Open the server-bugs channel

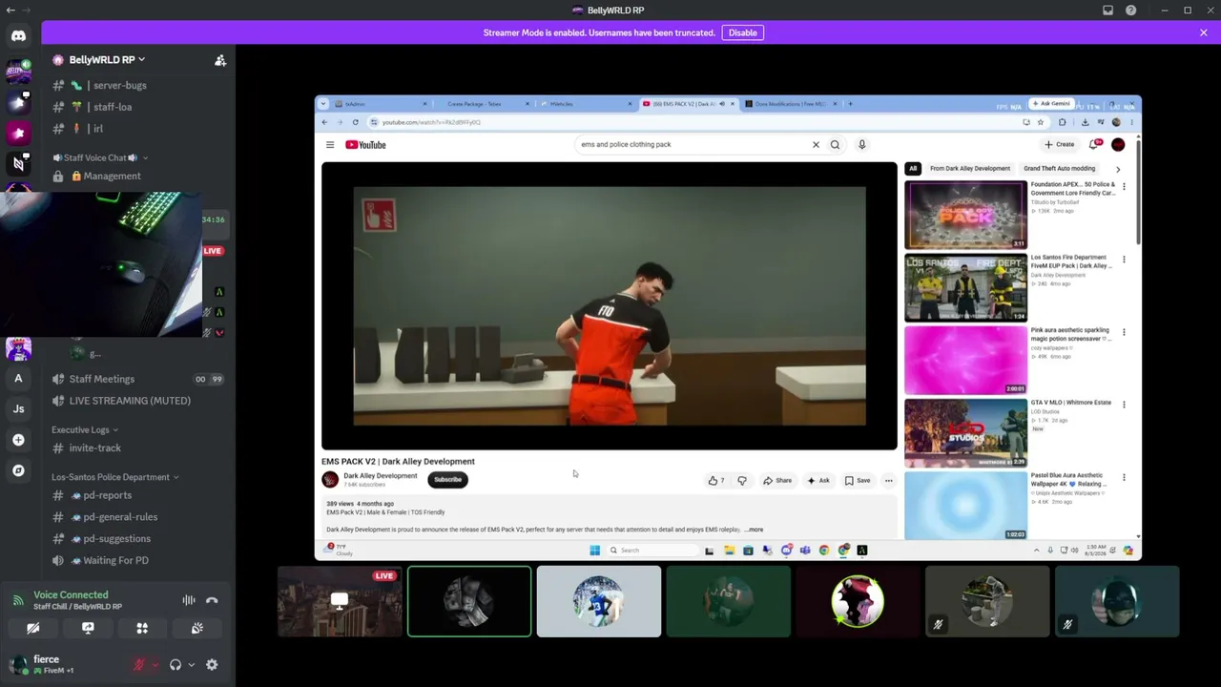pyautogui.click(x=138, y=85)
